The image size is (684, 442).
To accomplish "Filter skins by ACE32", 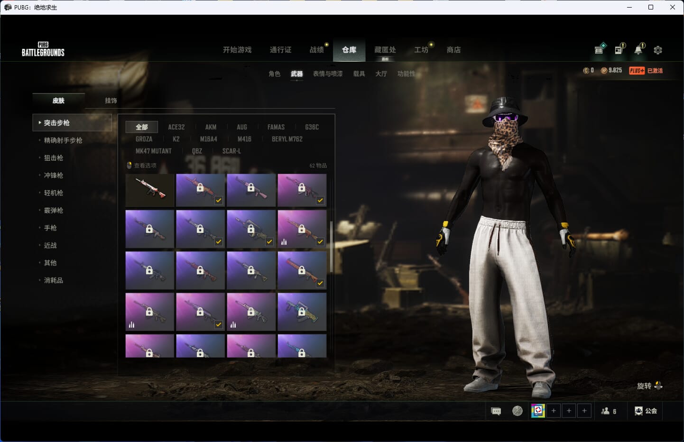I will point(176,127).
